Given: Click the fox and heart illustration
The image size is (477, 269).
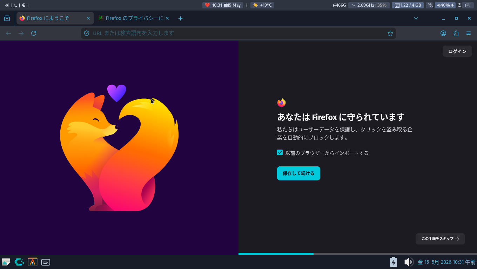Looking at the screenshot, I should [x=119, y=148].
